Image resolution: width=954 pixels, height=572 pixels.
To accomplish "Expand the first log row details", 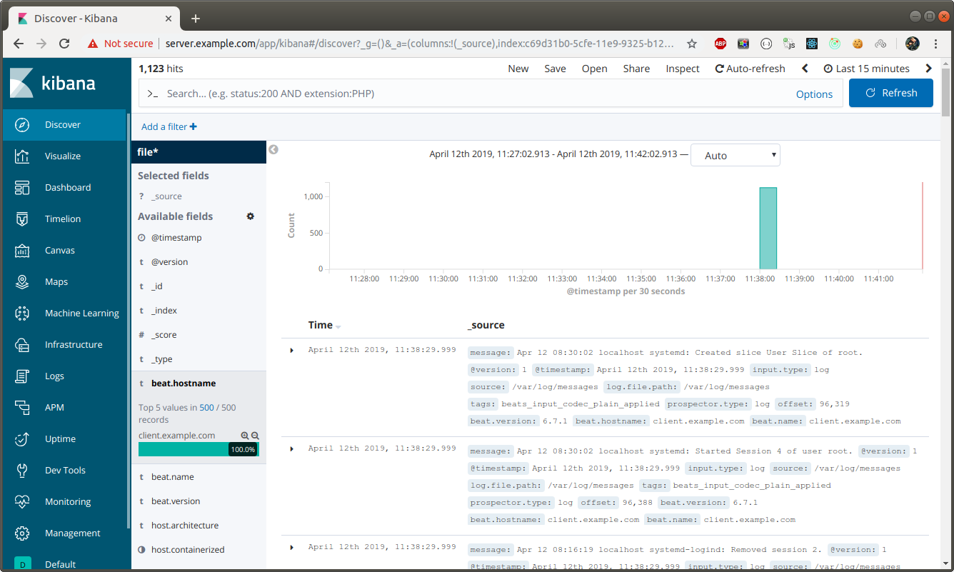I will [x=291, y=350].
